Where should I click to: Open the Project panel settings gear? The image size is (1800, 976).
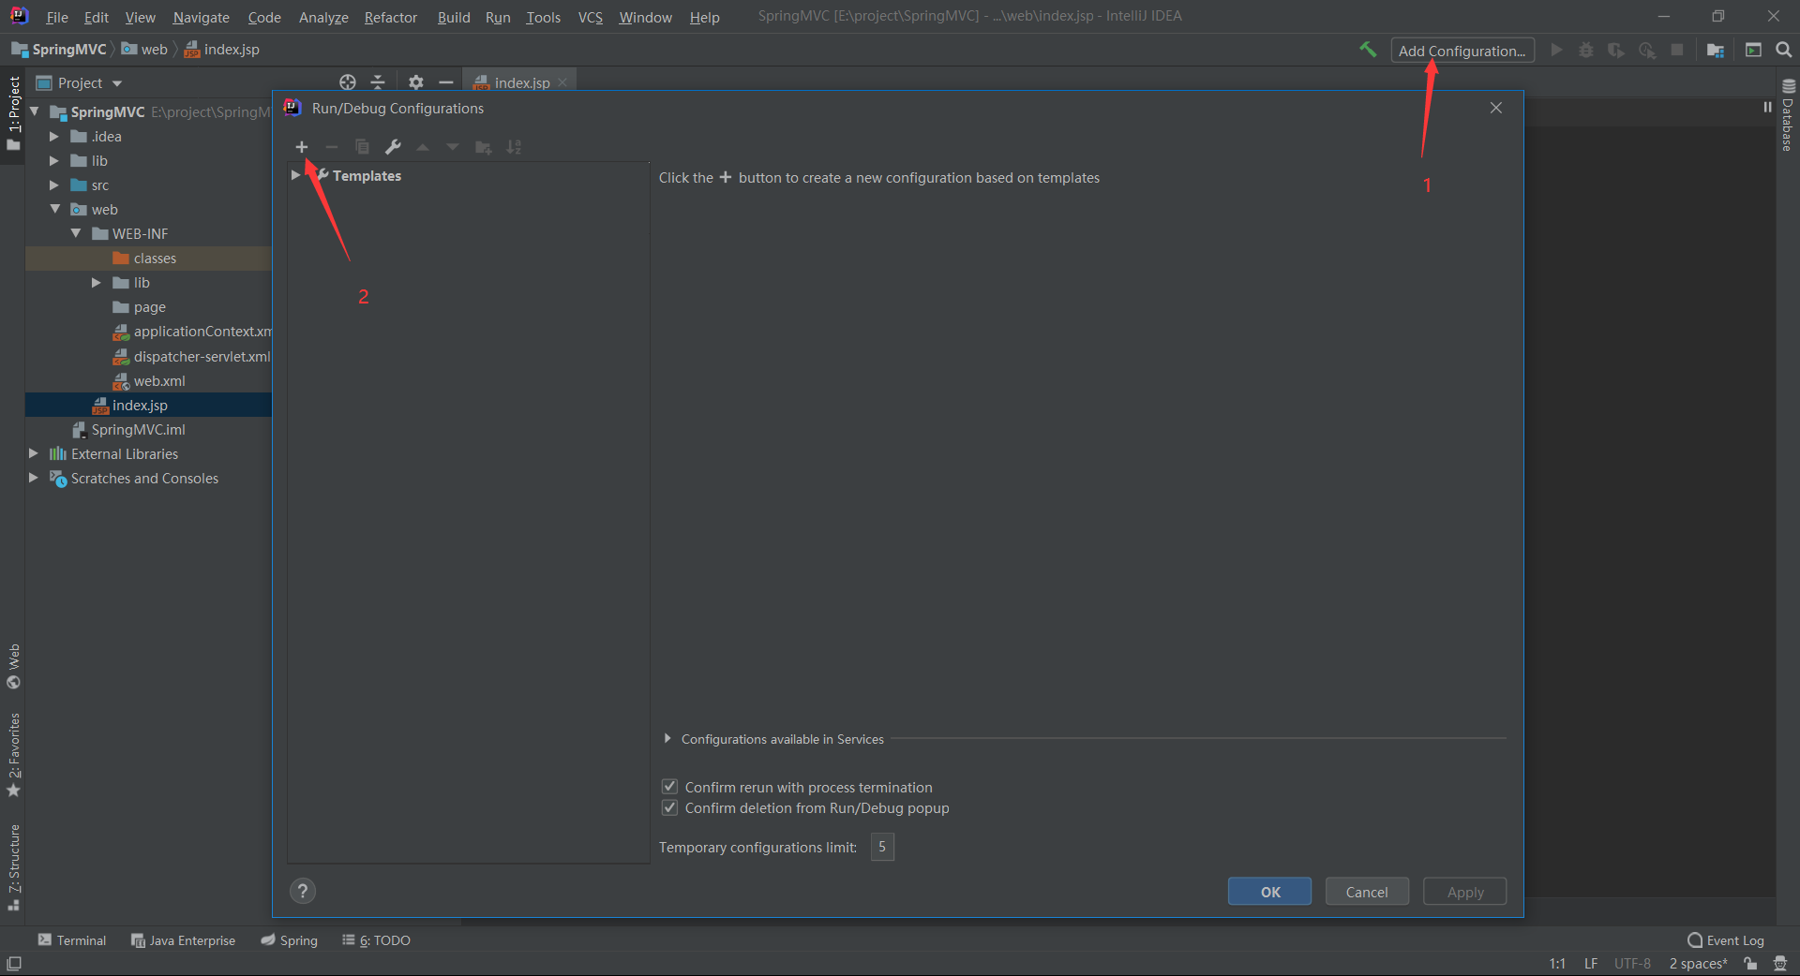click(416, 82)
